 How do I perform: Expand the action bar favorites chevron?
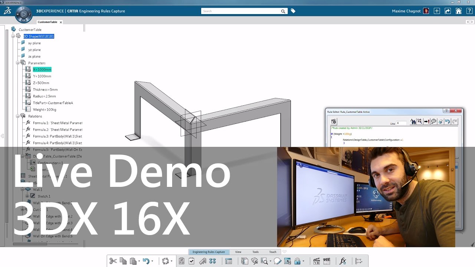(285, 251)
